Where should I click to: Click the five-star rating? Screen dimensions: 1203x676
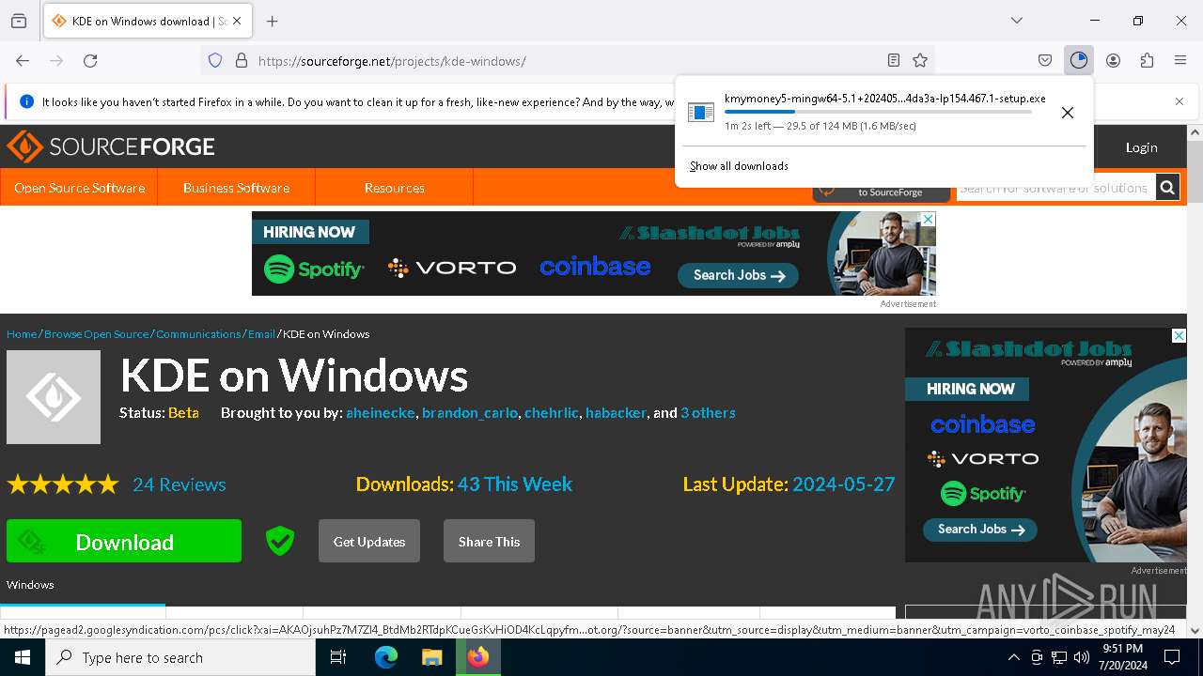coord(63,484)
